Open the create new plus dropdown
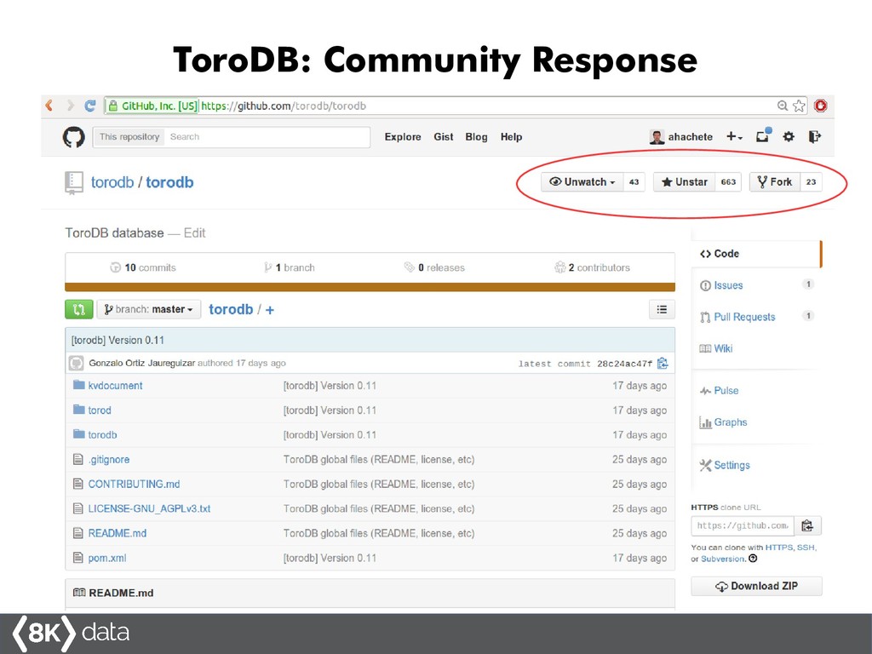This screenshot has height=654, width=872. pos(734,137)
